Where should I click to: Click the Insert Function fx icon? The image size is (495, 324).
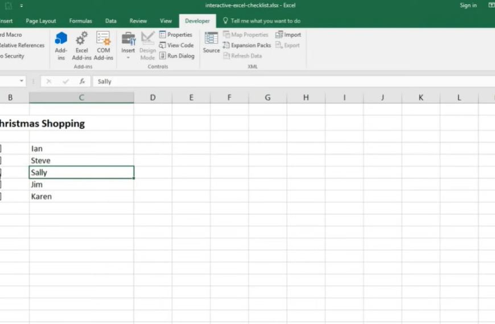pyautogui.click(x=82, y=81)
